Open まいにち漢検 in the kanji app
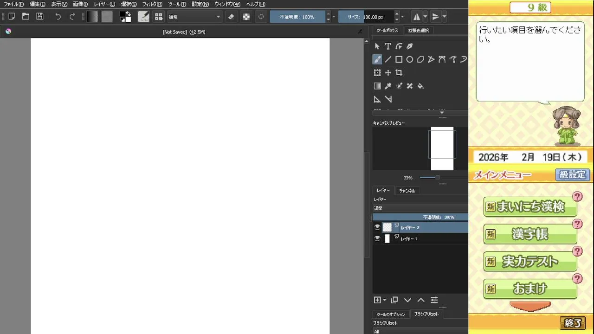The height and width of the screenshot is (334, 594). [x=530, y=207]
